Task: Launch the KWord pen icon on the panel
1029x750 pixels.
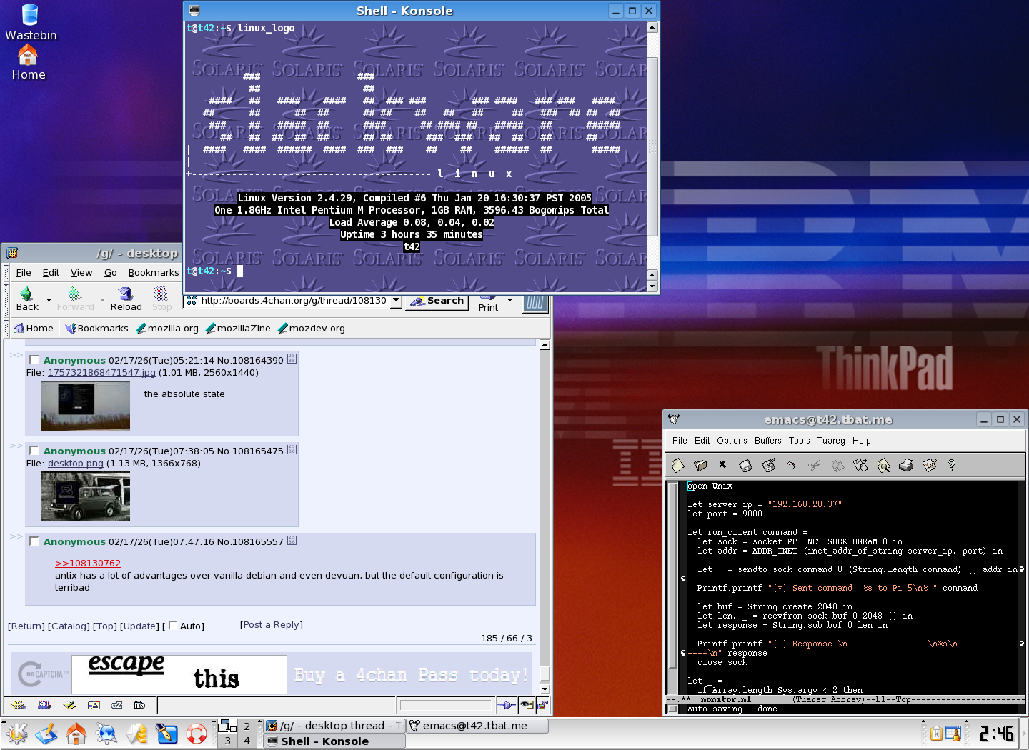Action: tap(166, 734)
